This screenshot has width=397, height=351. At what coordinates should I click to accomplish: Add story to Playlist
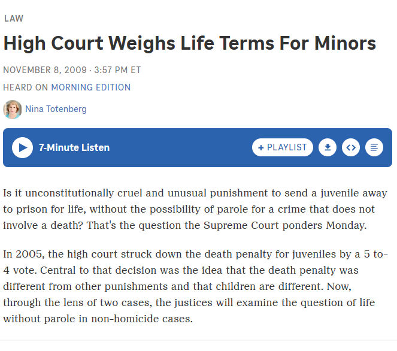tap(283, 147)
